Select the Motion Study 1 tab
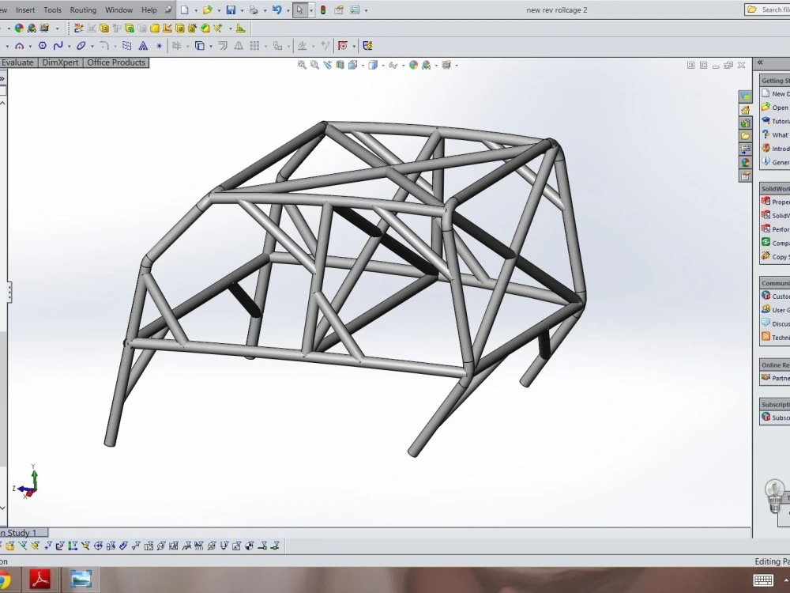Screen dimensions: 790x593 [x=23, y=532]
